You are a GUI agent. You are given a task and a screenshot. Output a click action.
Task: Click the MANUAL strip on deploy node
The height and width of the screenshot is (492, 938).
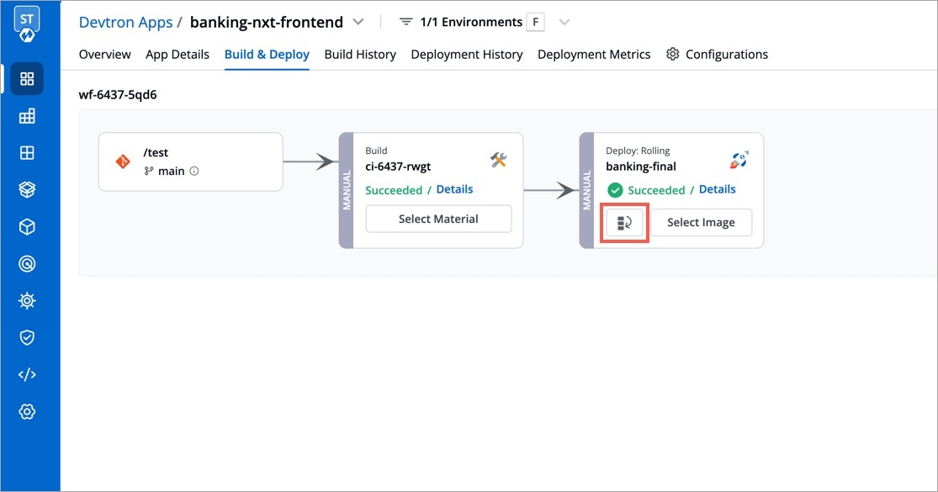[x=587, y=190]
